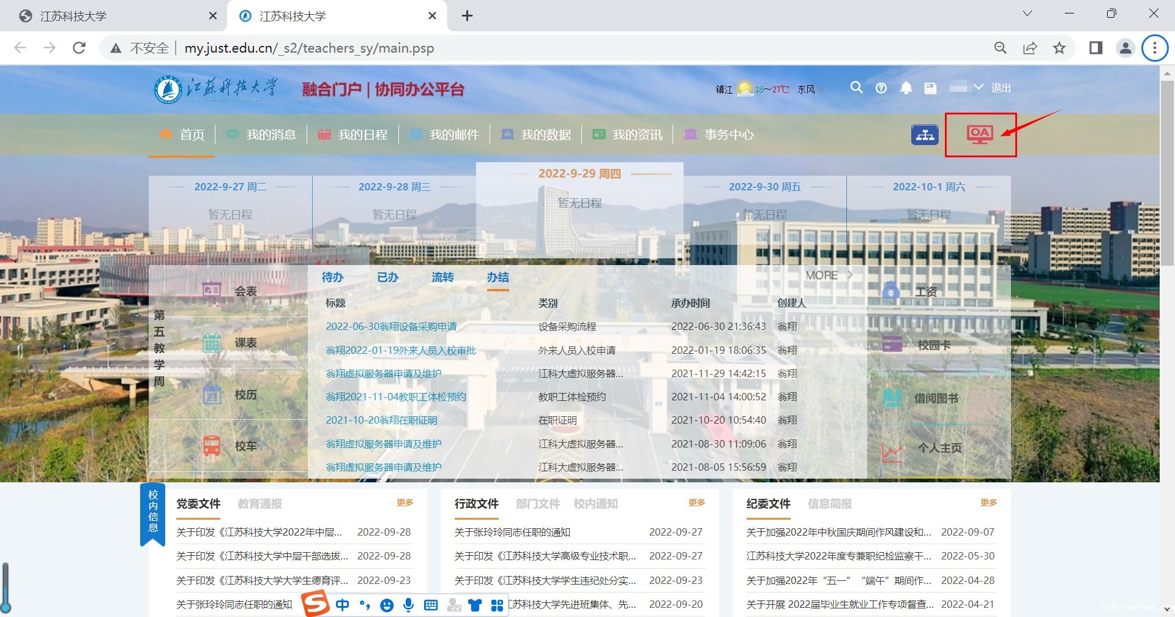
Task: Toggle Sogou voice input microphone
Action: coord(408,605)
